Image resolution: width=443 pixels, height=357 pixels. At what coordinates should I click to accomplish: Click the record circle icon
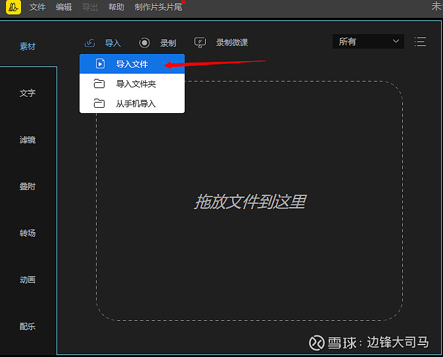coord(145,43)
